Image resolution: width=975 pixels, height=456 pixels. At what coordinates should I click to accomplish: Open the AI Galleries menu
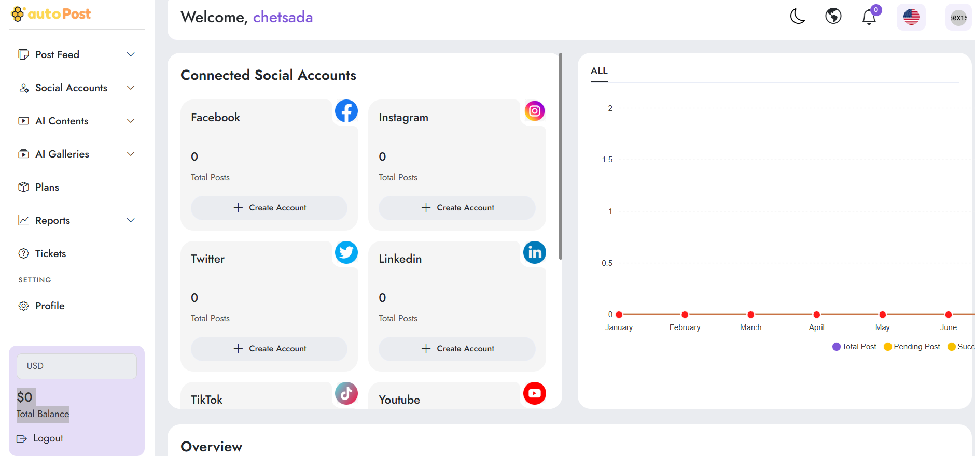coord(77,154)
